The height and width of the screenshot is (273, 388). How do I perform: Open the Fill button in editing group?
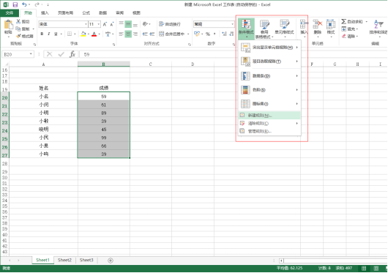point(349,29)
